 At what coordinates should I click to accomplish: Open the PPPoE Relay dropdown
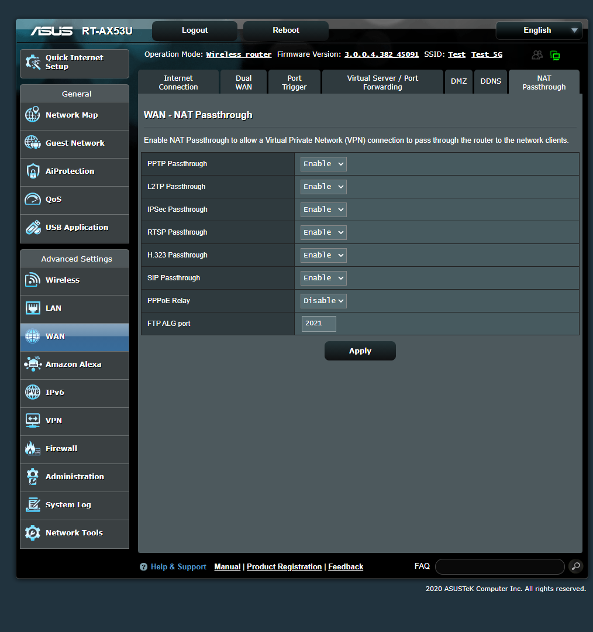coord(323,301)
